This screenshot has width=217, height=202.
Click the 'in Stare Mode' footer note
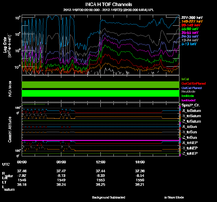[x=174, y=197]
